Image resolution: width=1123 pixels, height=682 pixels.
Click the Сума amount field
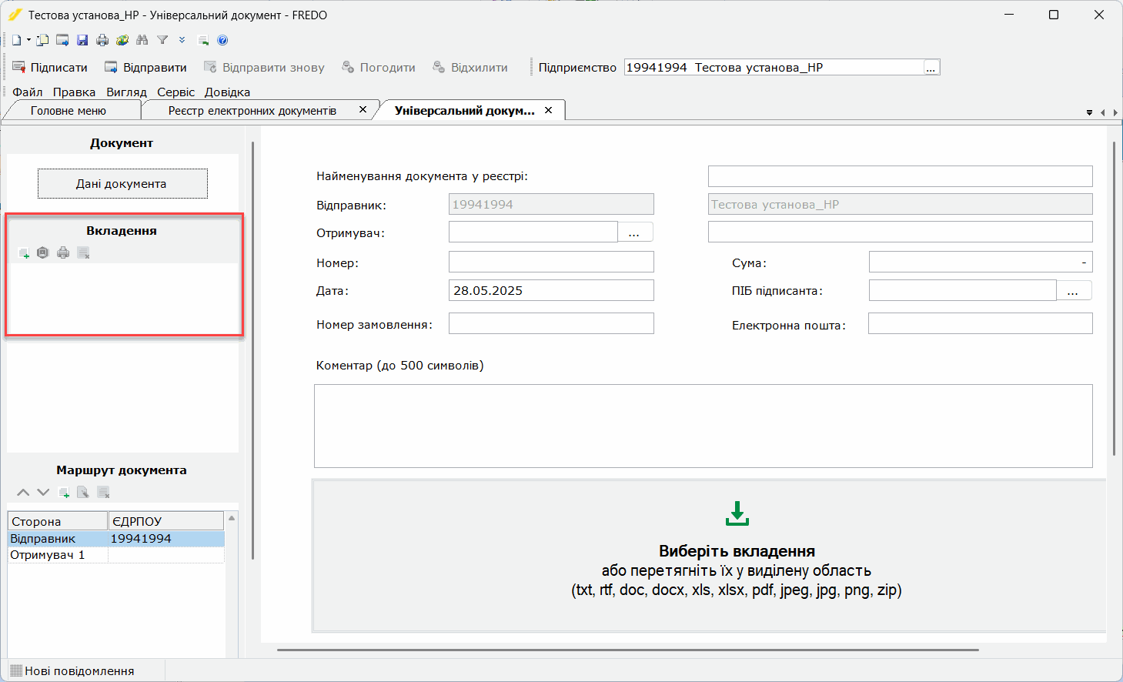[x=981, y=262]
